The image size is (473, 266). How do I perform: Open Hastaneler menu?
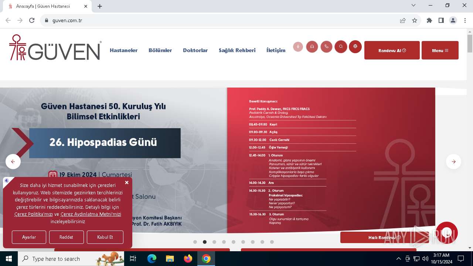click(x=123, y=50)
